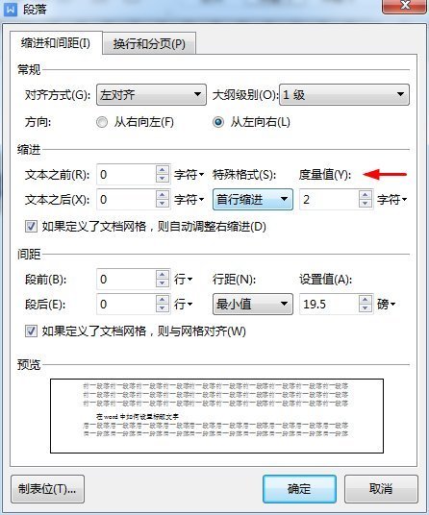
Task: Increase 段前 spacing with up arrow
Action: pos(163,275)
